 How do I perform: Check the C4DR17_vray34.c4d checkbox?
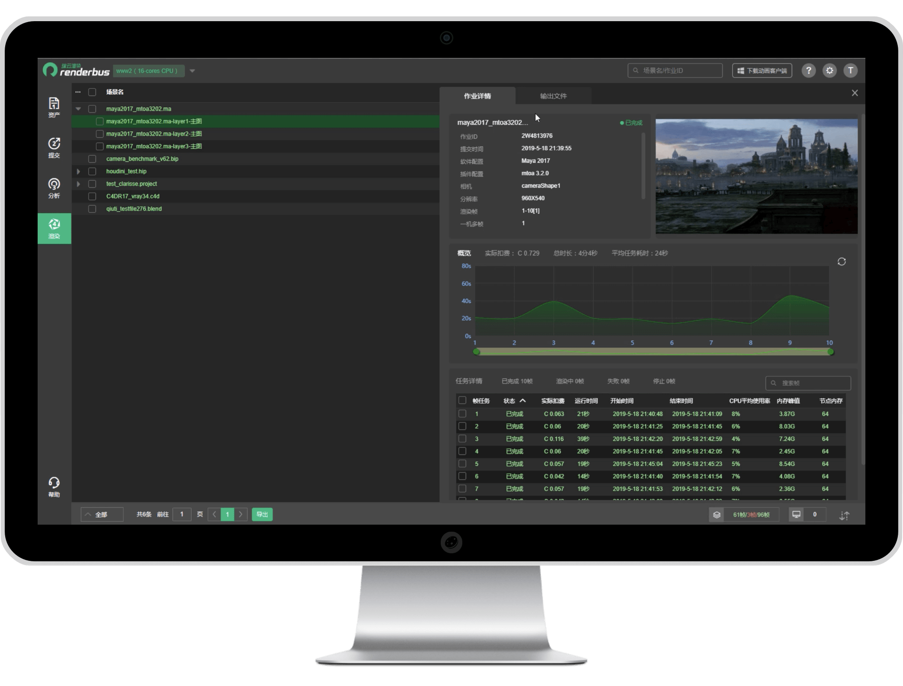[x=92, y=196]
